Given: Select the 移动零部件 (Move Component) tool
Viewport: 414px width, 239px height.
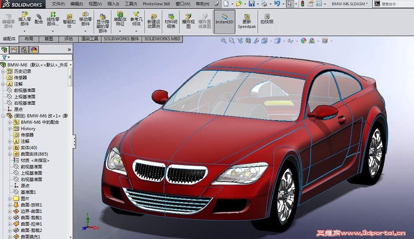Looking at the screenshot, I should pyautogui.click(x=85, y=19).
